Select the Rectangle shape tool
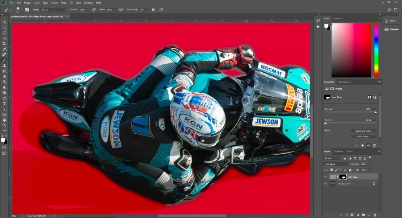 pyautogui.click(x=4, y=115)
